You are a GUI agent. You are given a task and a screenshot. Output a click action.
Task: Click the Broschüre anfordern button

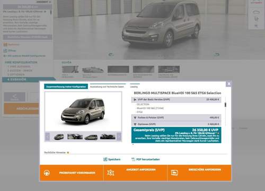coord(199,173)
